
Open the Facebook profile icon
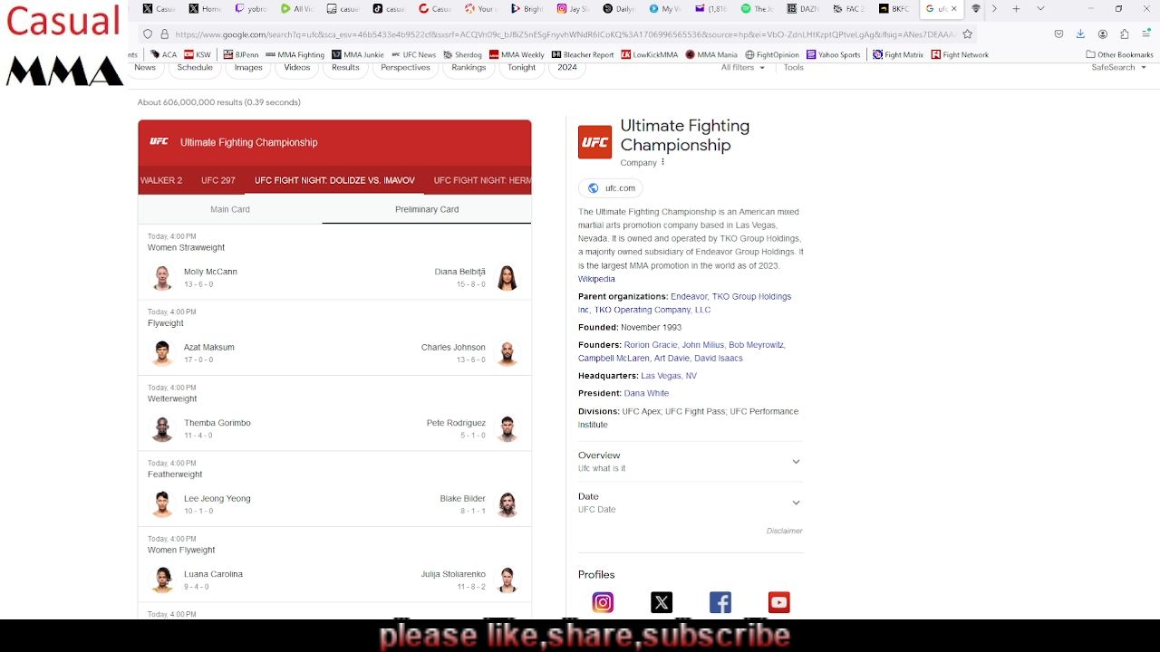(720, 602)
